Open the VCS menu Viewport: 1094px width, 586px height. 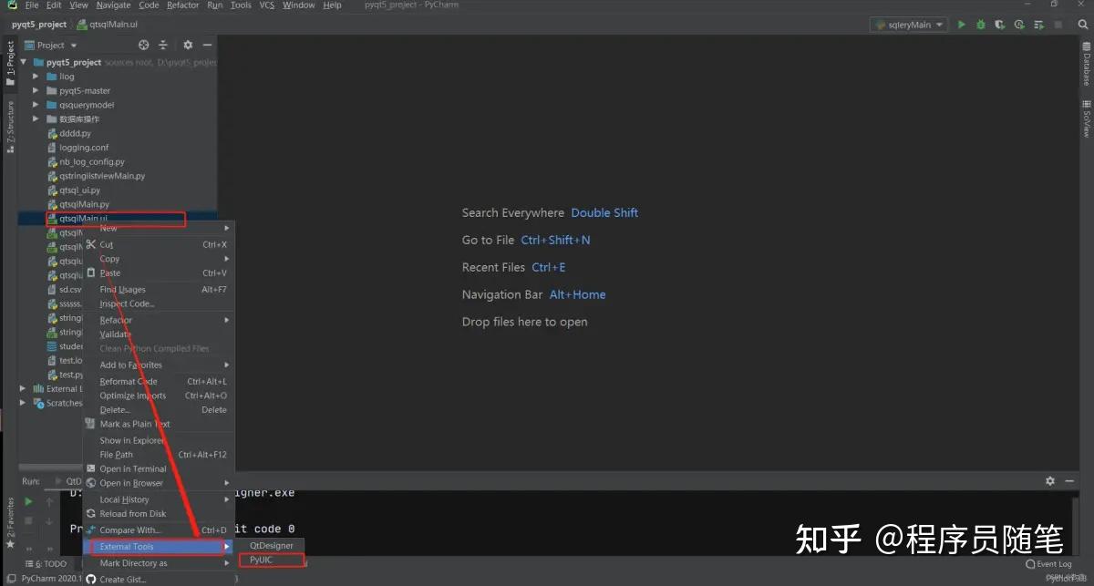[x=266, y=5]
